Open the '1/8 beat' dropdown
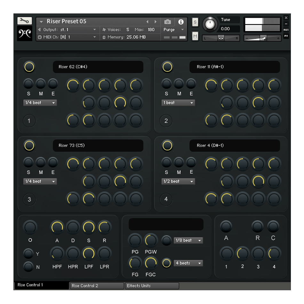Viewport: 304px width, 304px height. pos(188,240)
